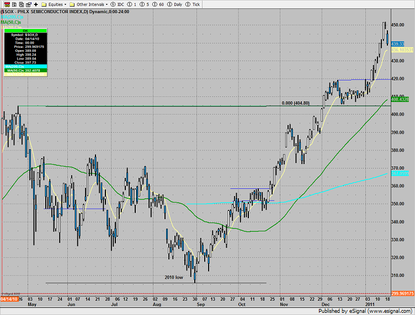Image resolution: width=415 pixels, height=315 pixels.
Task: Click the third toolbar icon from left
Action: click(20, 4)
